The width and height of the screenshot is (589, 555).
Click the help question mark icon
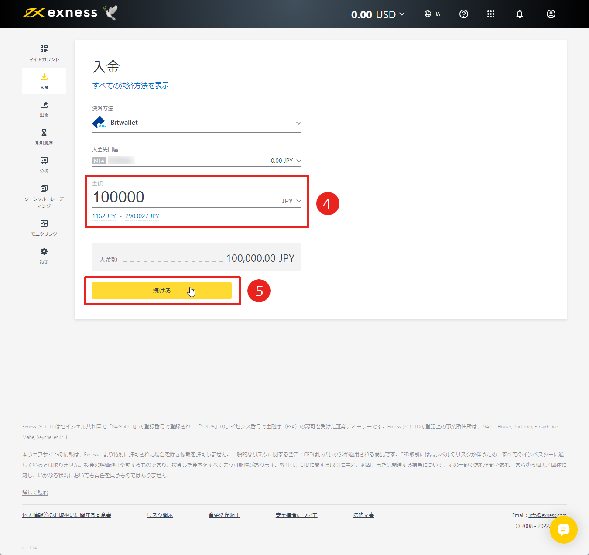click(463, 14)
